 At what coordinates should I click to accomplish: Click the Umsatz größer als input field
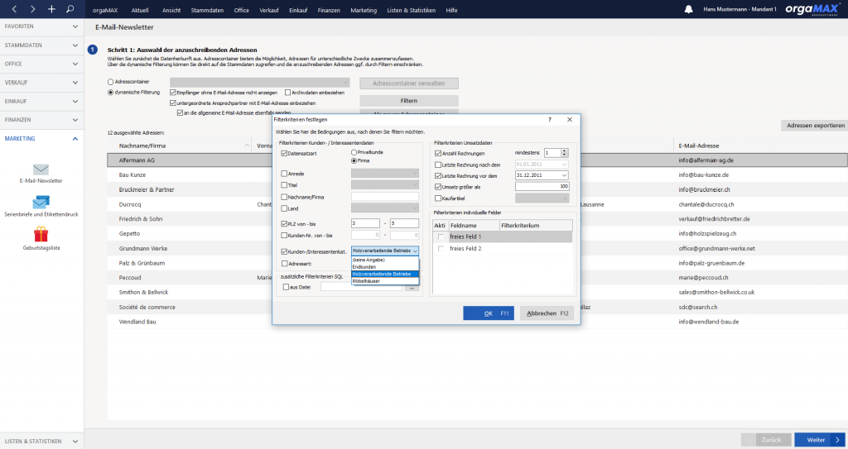(x=542, y=186)
